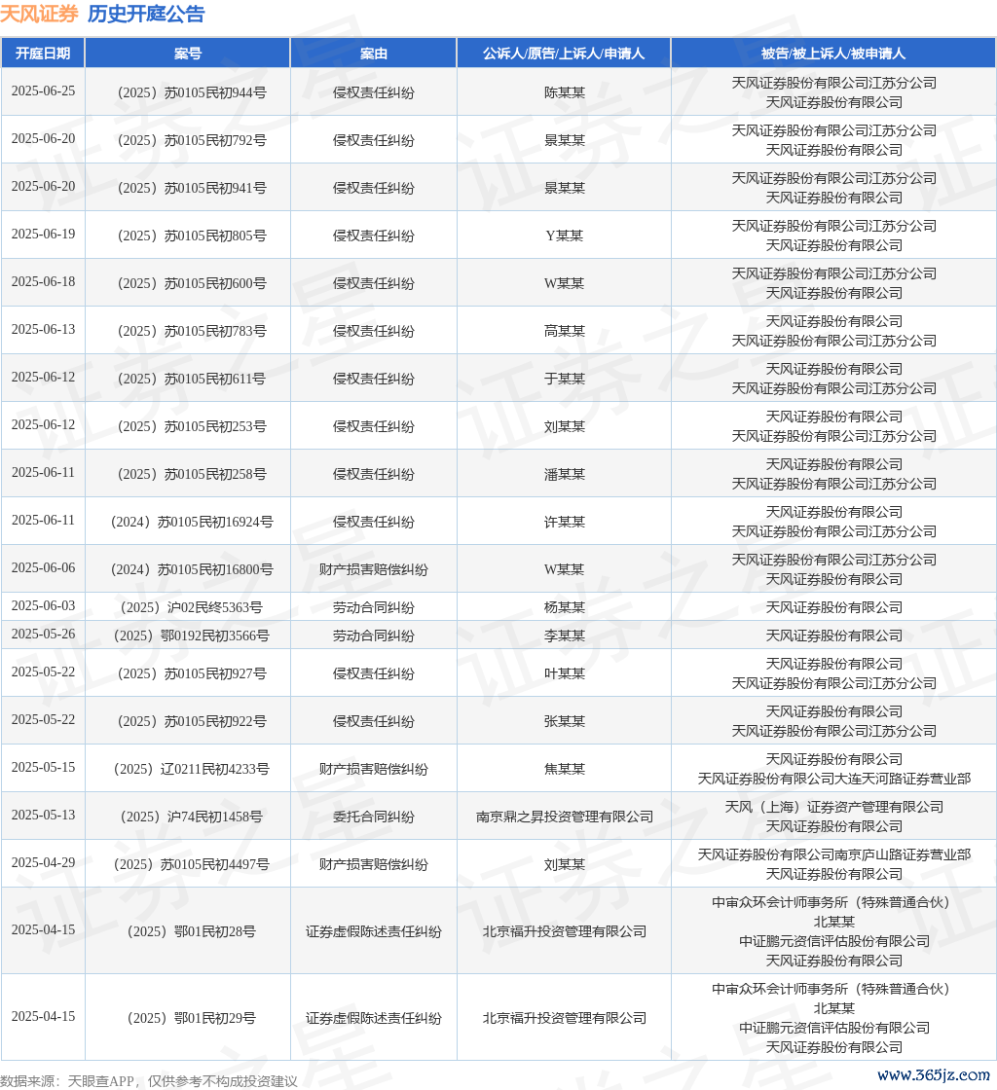Click the date cell 2025-06-25

[x=43, y=91]
